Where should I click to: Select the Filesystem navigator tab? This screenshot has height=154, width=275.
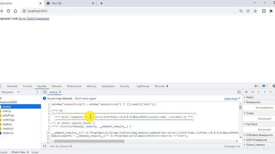point(7,92)
